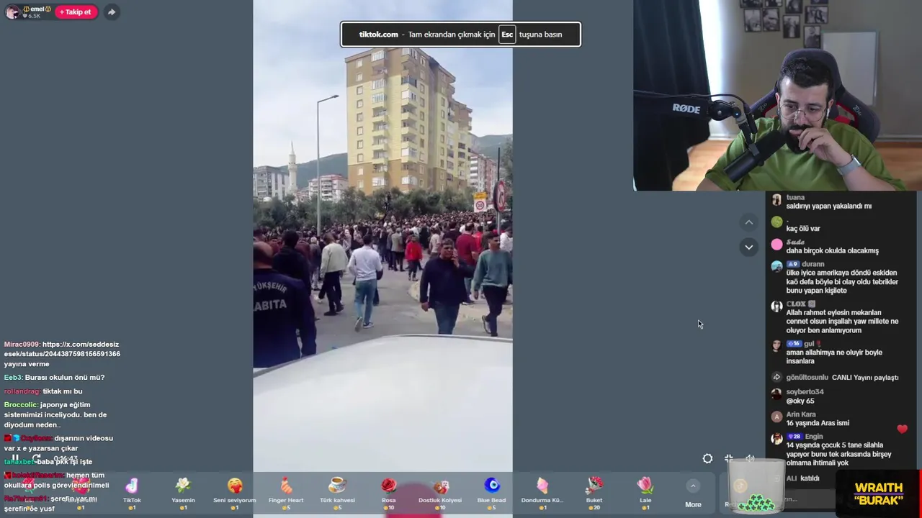
Task: Open Engin's avatar in live chat
Action: point(776,439)
